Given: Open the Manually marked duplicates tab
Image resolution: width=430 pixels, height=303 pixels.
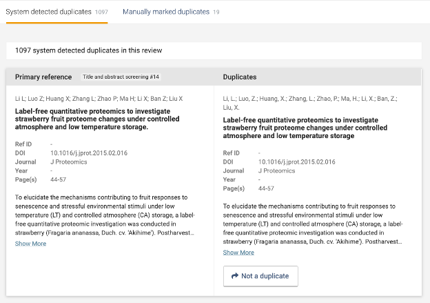Looking at the screenshot, I should click(171, 12).
